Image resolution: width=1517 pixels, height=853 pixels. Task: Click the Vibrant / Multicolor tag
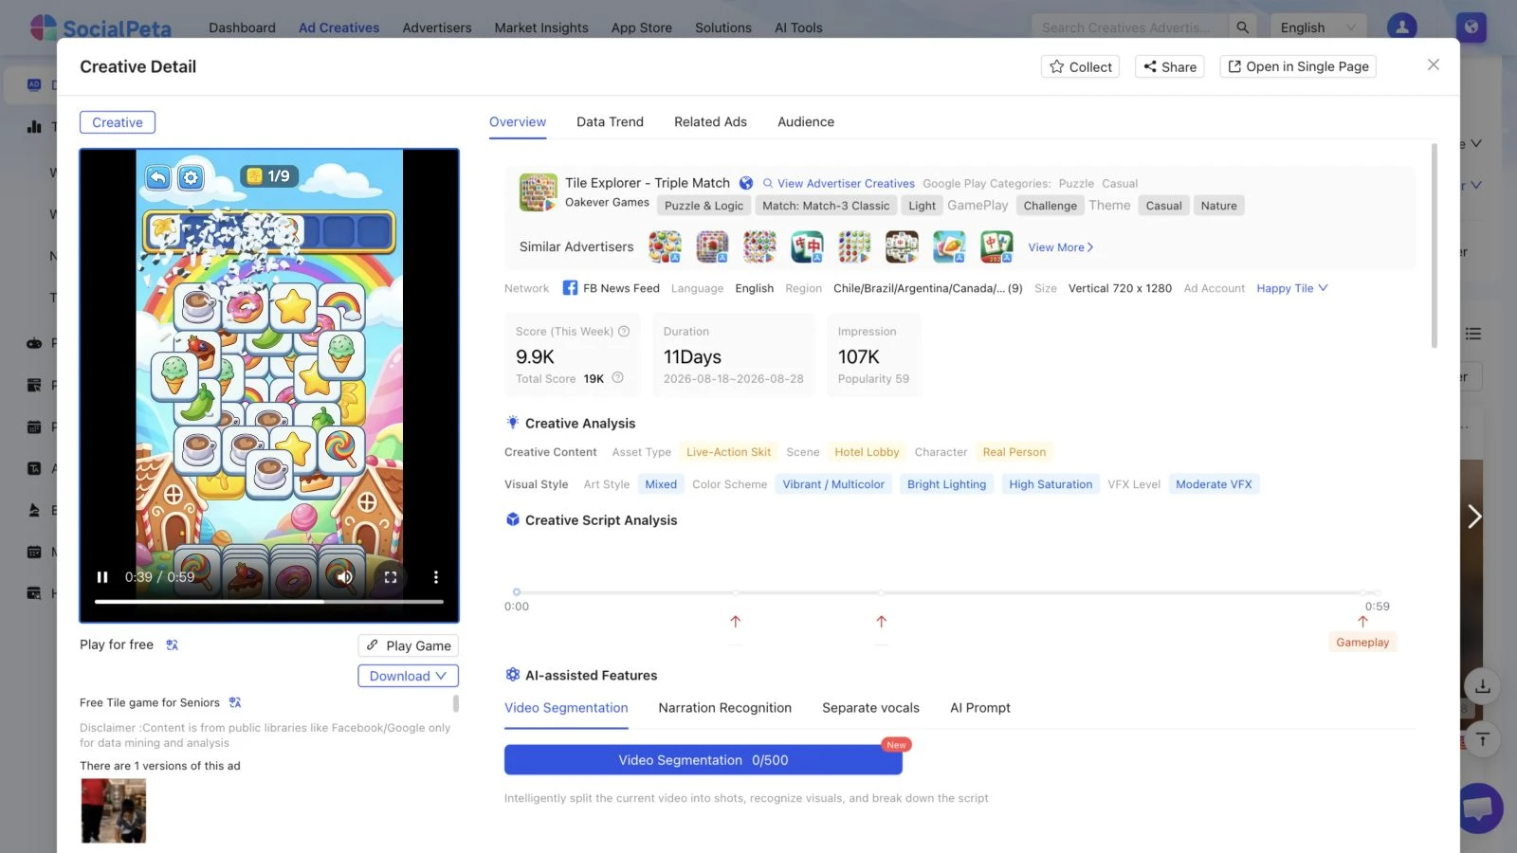click(833, 484)
